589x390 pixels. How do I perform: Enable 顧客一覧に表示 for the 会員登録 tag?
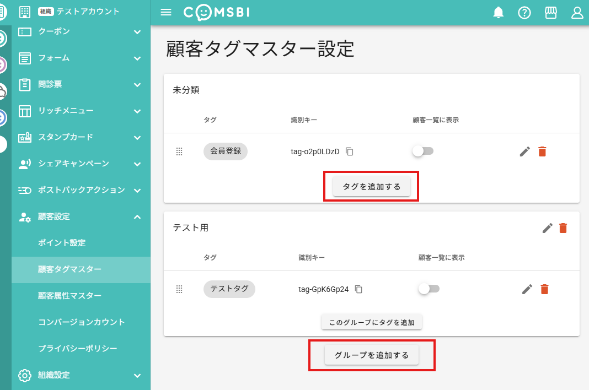tap(423, 150)
